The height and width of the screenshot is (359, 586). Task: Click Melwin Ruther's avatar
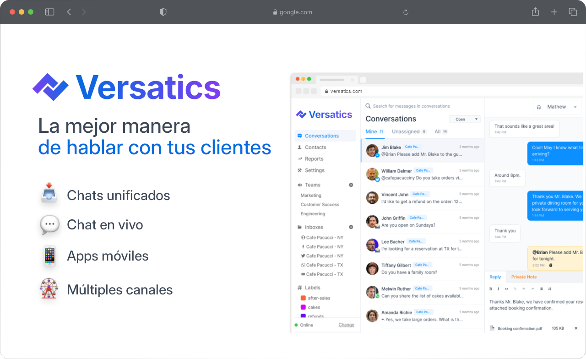point(372,292)
